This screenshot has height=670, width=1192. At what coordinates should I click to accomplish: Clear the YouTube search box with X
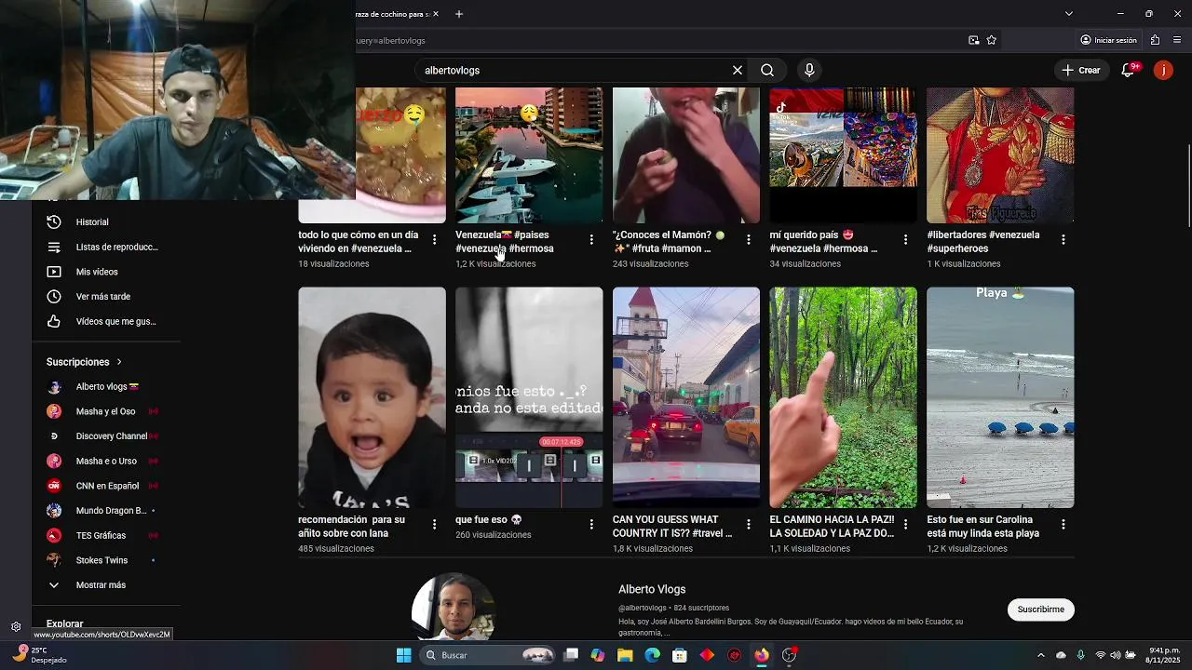[738, 70]
